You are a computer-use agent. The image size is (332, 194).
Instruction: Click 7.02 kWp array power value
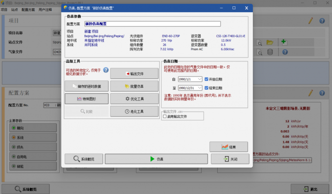tap(166, 49)
